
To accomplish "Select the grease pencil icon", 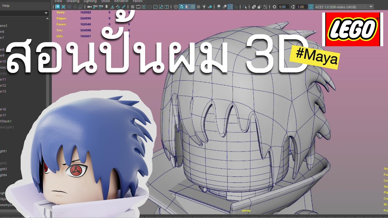I will tap(124, 7).
